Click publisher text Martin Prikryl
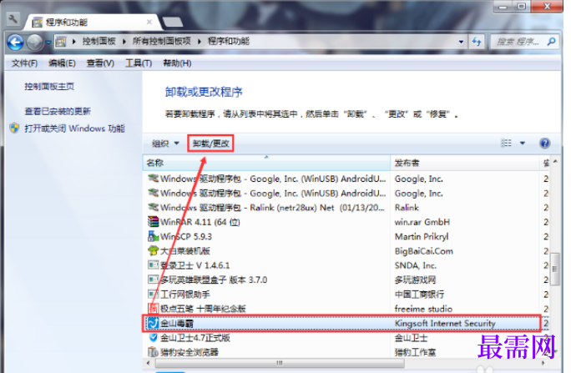This screenshot has height=373, width=571. click(x=422, y=236)
